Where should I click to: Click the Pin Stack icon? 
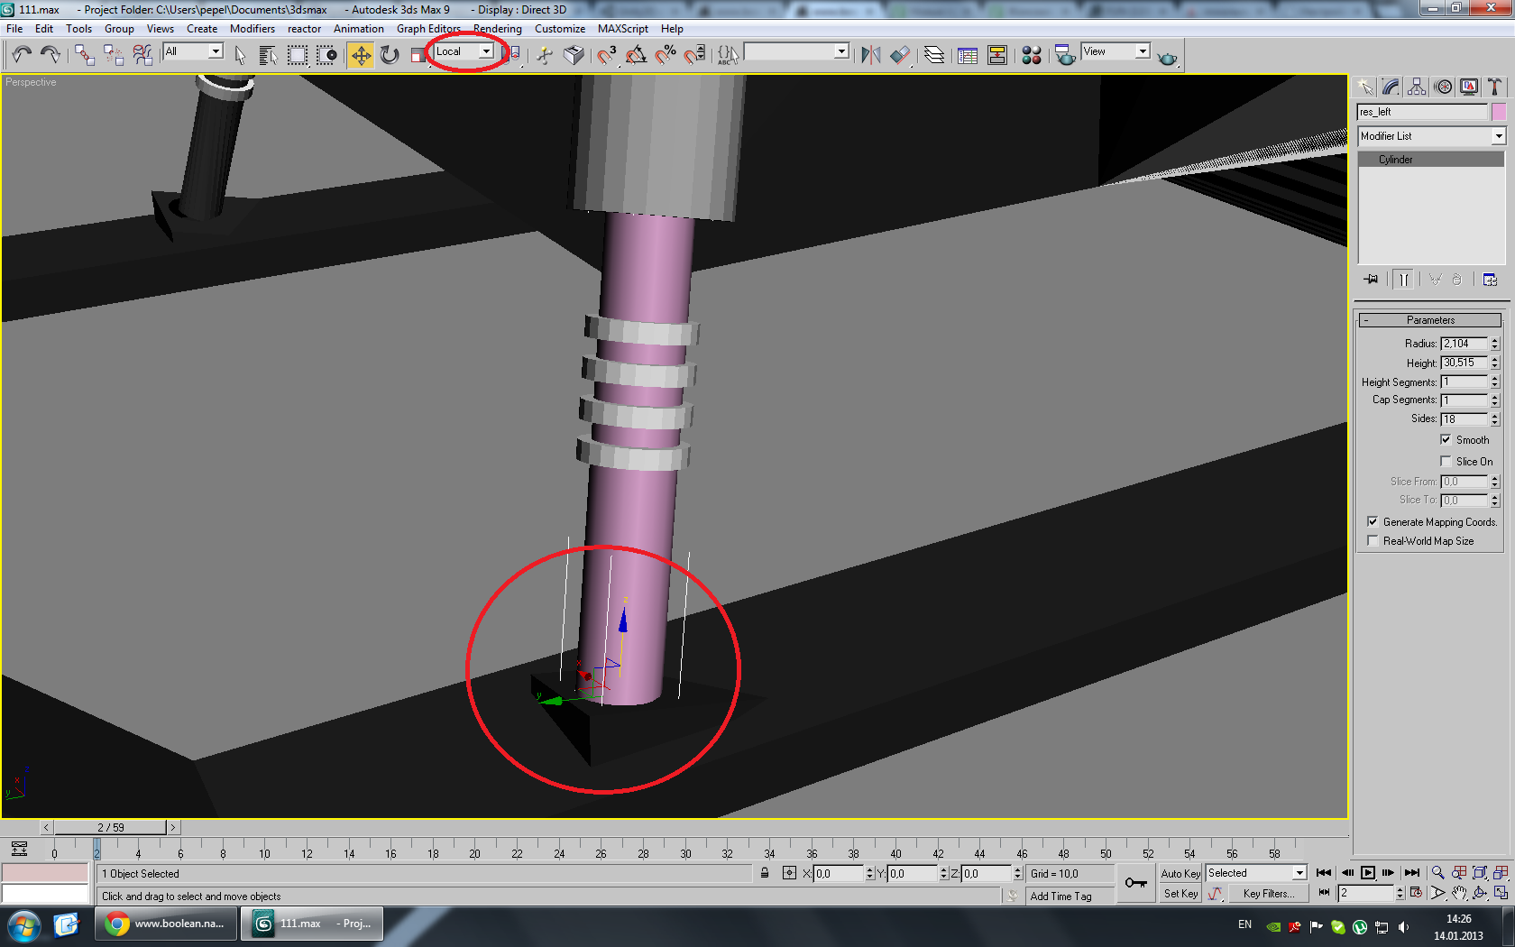click(1372, 280)
